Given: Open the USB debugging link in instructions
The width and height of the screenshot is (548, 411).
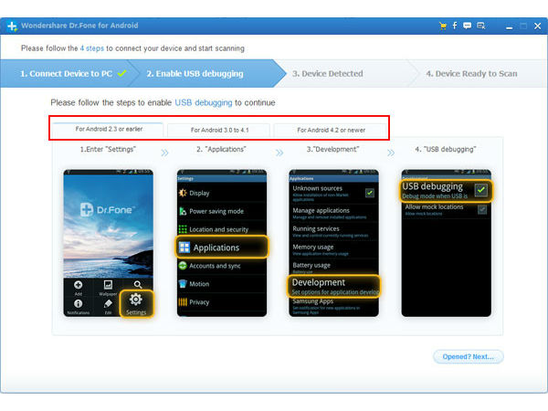Looking at the screenshot, I should pos(204,102).
